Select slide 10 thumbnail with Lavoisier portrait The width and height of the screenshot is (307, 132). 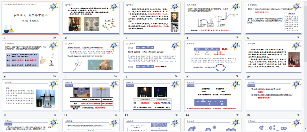(274, 57)
